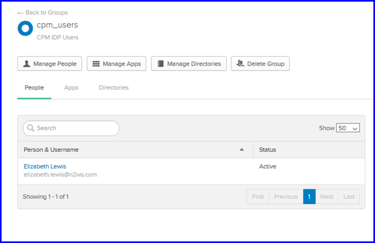Click the magnifying glass search icon
The image size is (375, 243).
pyautogui.click(x=30, y=128)
